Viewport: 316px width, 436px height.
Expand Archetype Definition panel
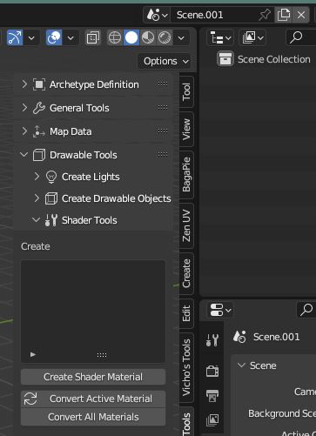click(24, 84)
